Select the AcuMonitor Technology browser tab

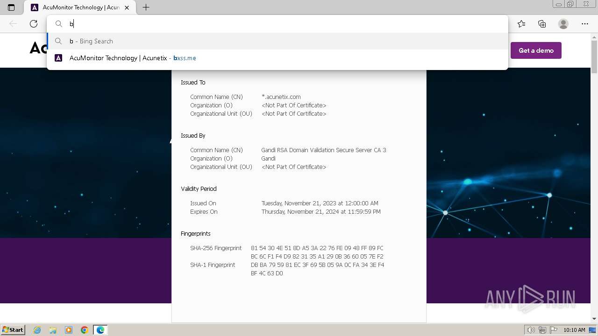(x=80, y=7)
